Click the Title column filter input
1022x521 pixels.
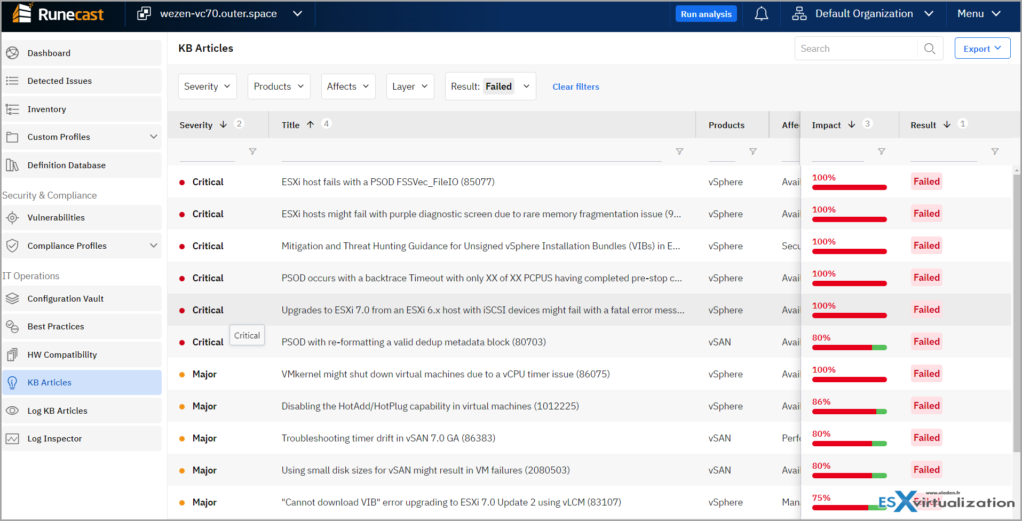(471, 152)
